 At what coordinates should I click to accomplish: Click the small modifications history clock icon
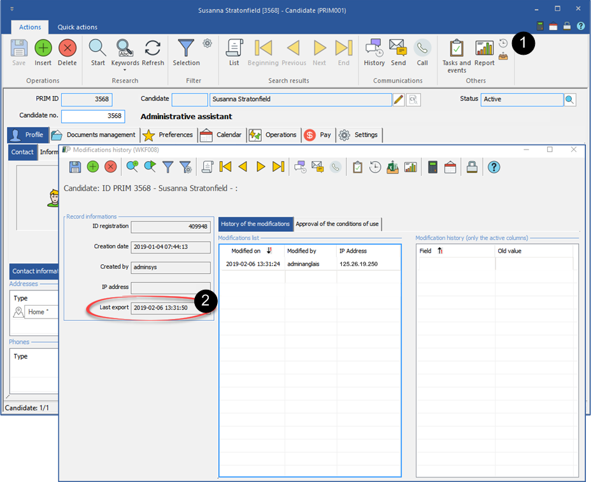[x=503, y=43]
